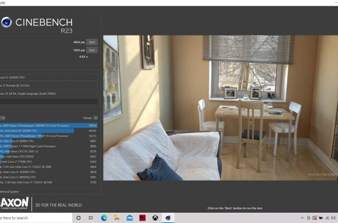Select the Threadripper 1950X 16-Core ranking row
The image size is (338, 223).
point(49,136)
